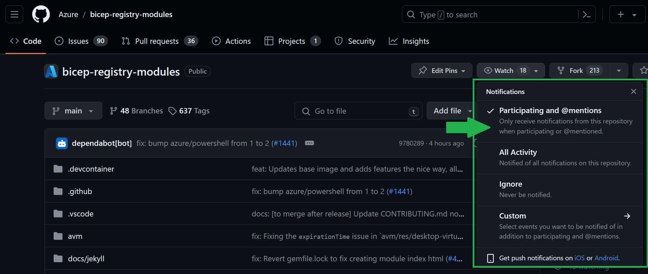Select All Activity notification option
648x274 pixels.
[559, 158]
